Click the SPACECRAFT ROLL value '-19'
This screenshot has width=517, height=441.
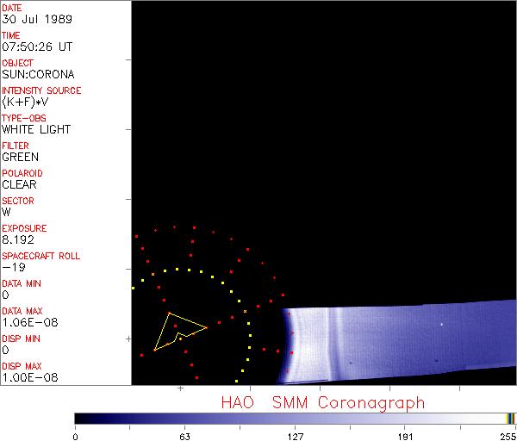pos(11,267)
